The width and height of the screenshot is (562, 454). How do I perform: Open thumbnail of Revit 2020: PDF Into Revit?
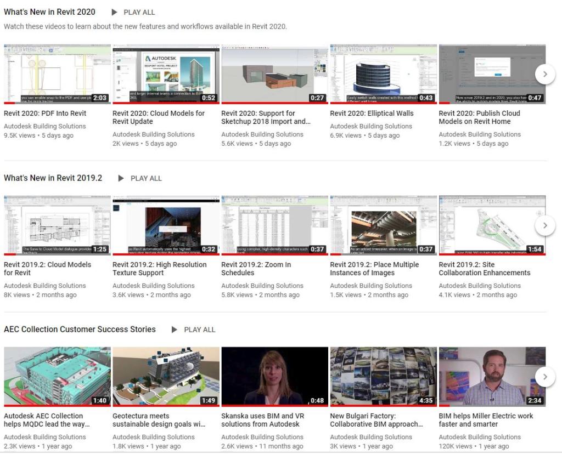point(57,74)
